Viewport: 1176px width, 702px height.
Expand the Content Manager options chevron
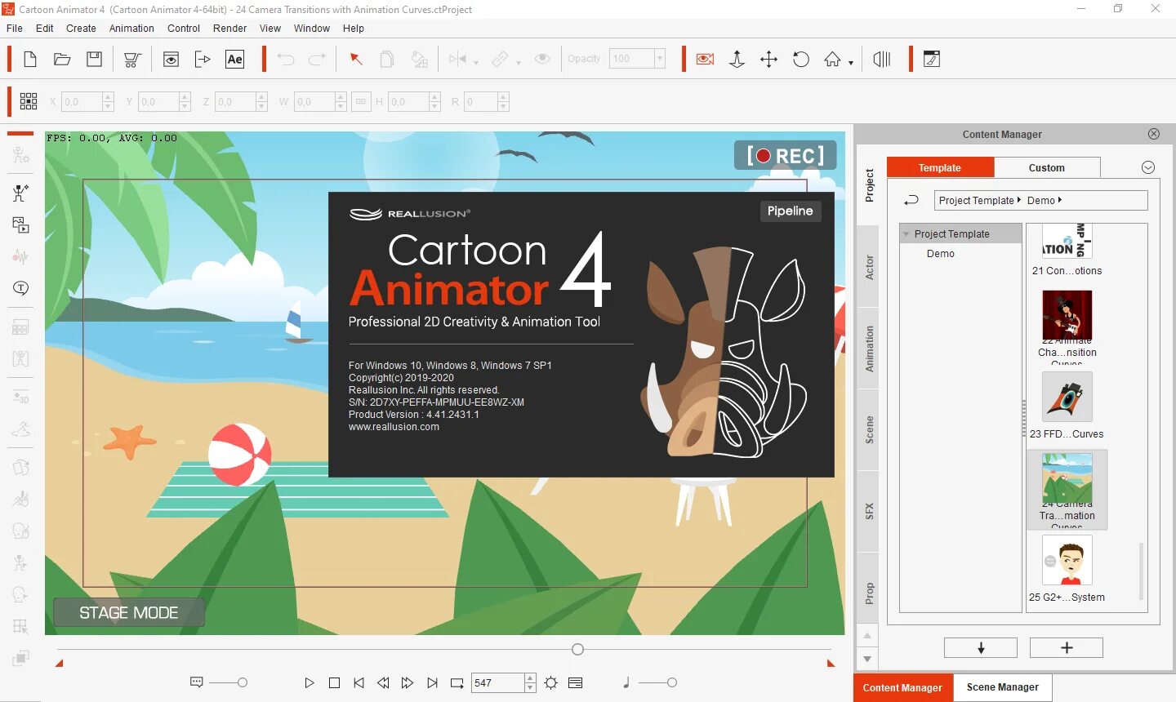pyautogui.click(x=1147, y=167)
